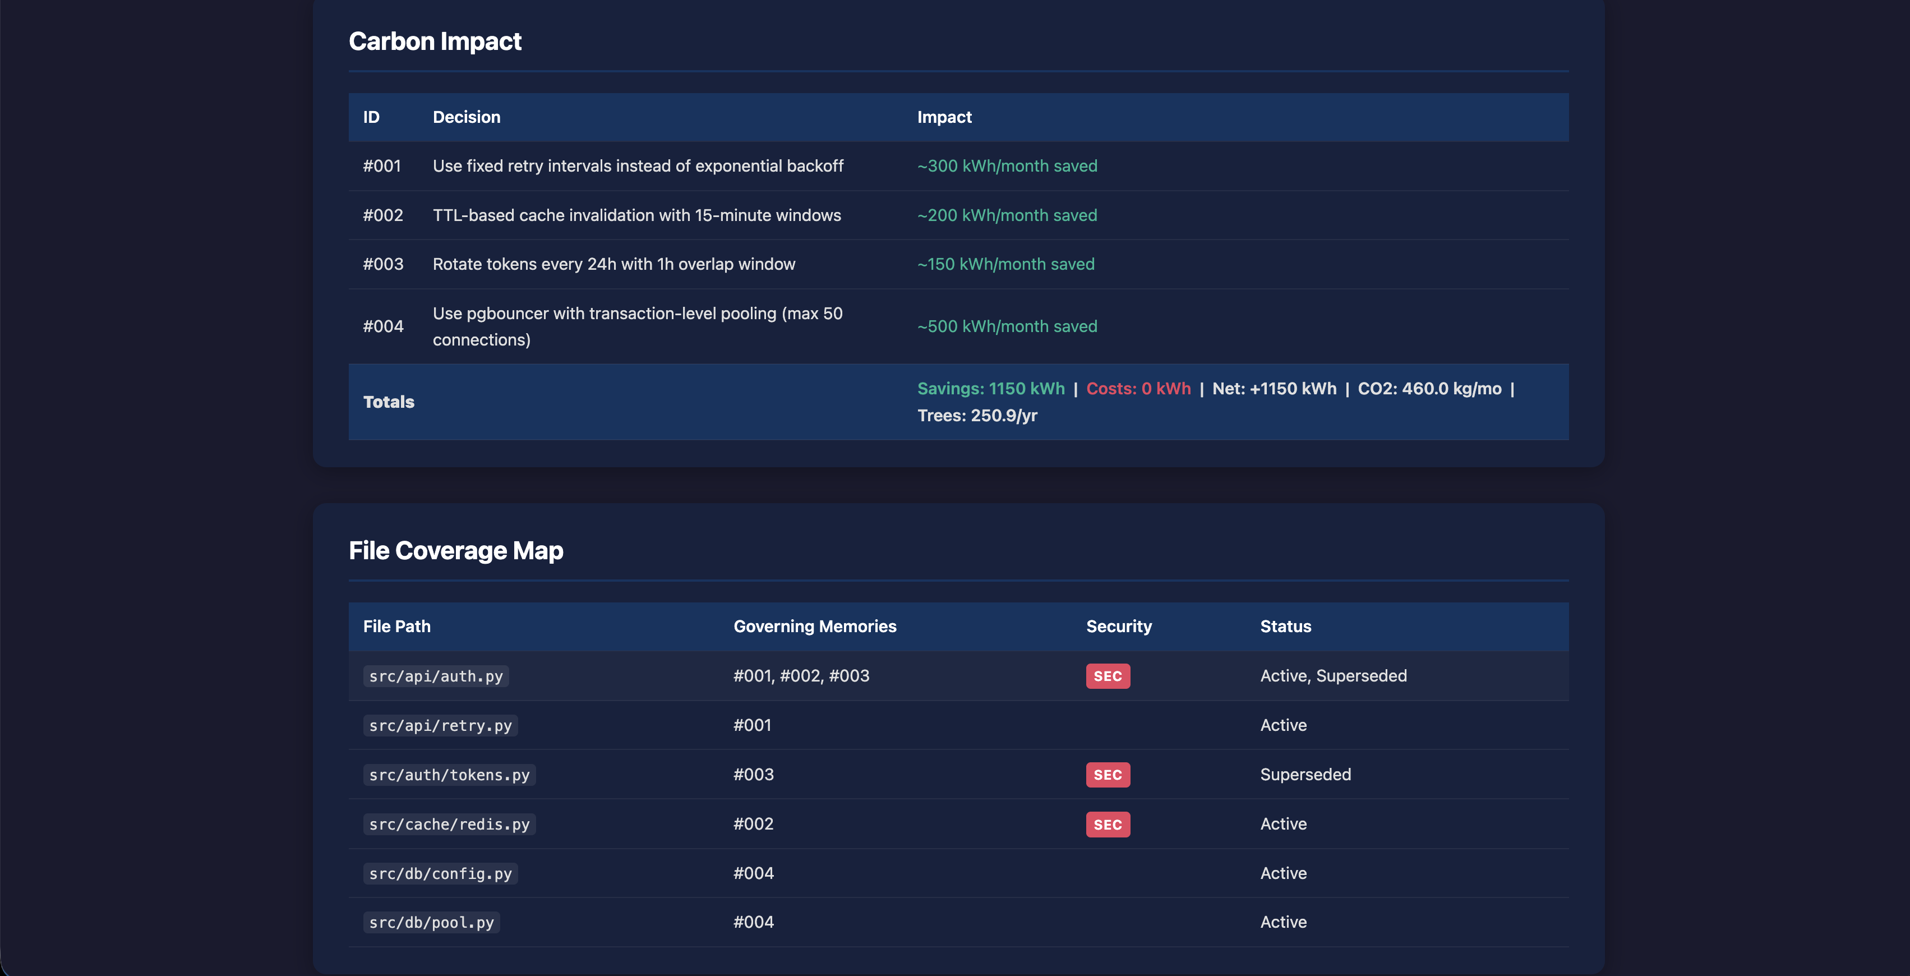Click the src/api/retry.py file path

[440, 725]
